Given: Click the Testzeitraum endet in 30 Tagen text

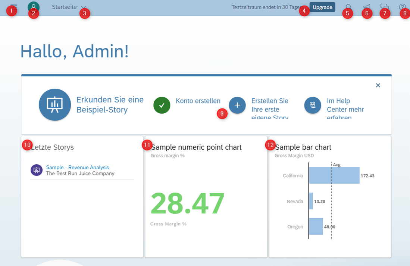Looking at the screenshot, I should (266, 7).
